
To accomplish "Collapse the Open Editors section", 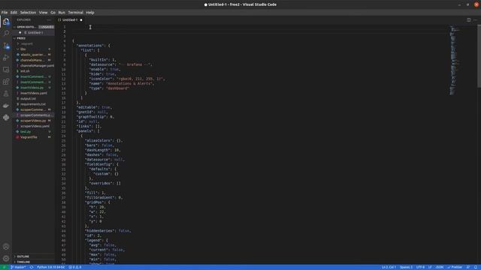I will click(26, 27).
